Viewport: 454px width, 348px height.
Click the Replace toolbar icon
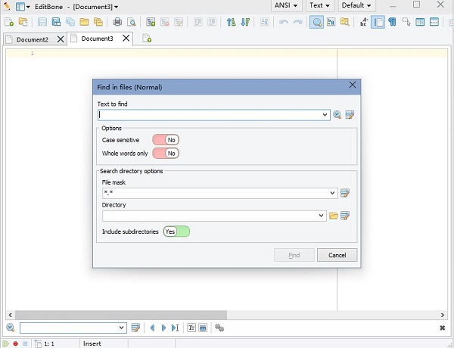coord(331,22)
